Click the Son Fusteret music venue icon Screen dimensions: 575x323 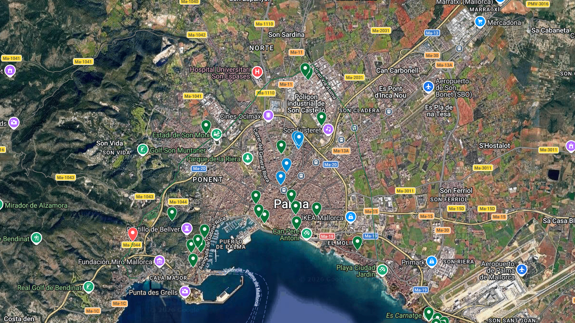[328, 129]
